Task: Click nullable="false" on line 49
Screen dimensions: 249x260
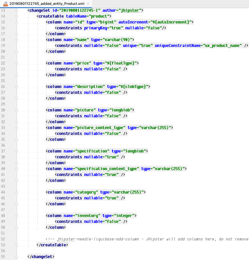Action: [102, 222]
